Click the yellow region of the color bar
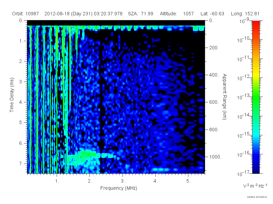The image size is (273, 204). [256, 74]
